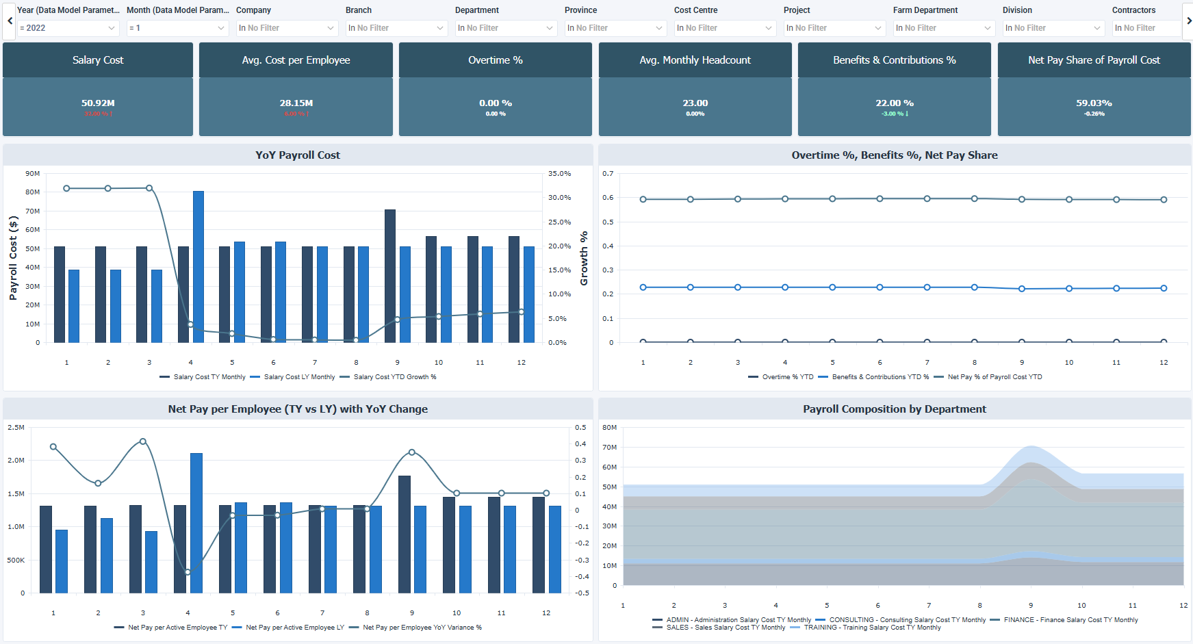Click the Growth % axis label
Viewport: 1193px width, 644px height.
[584, 258]
